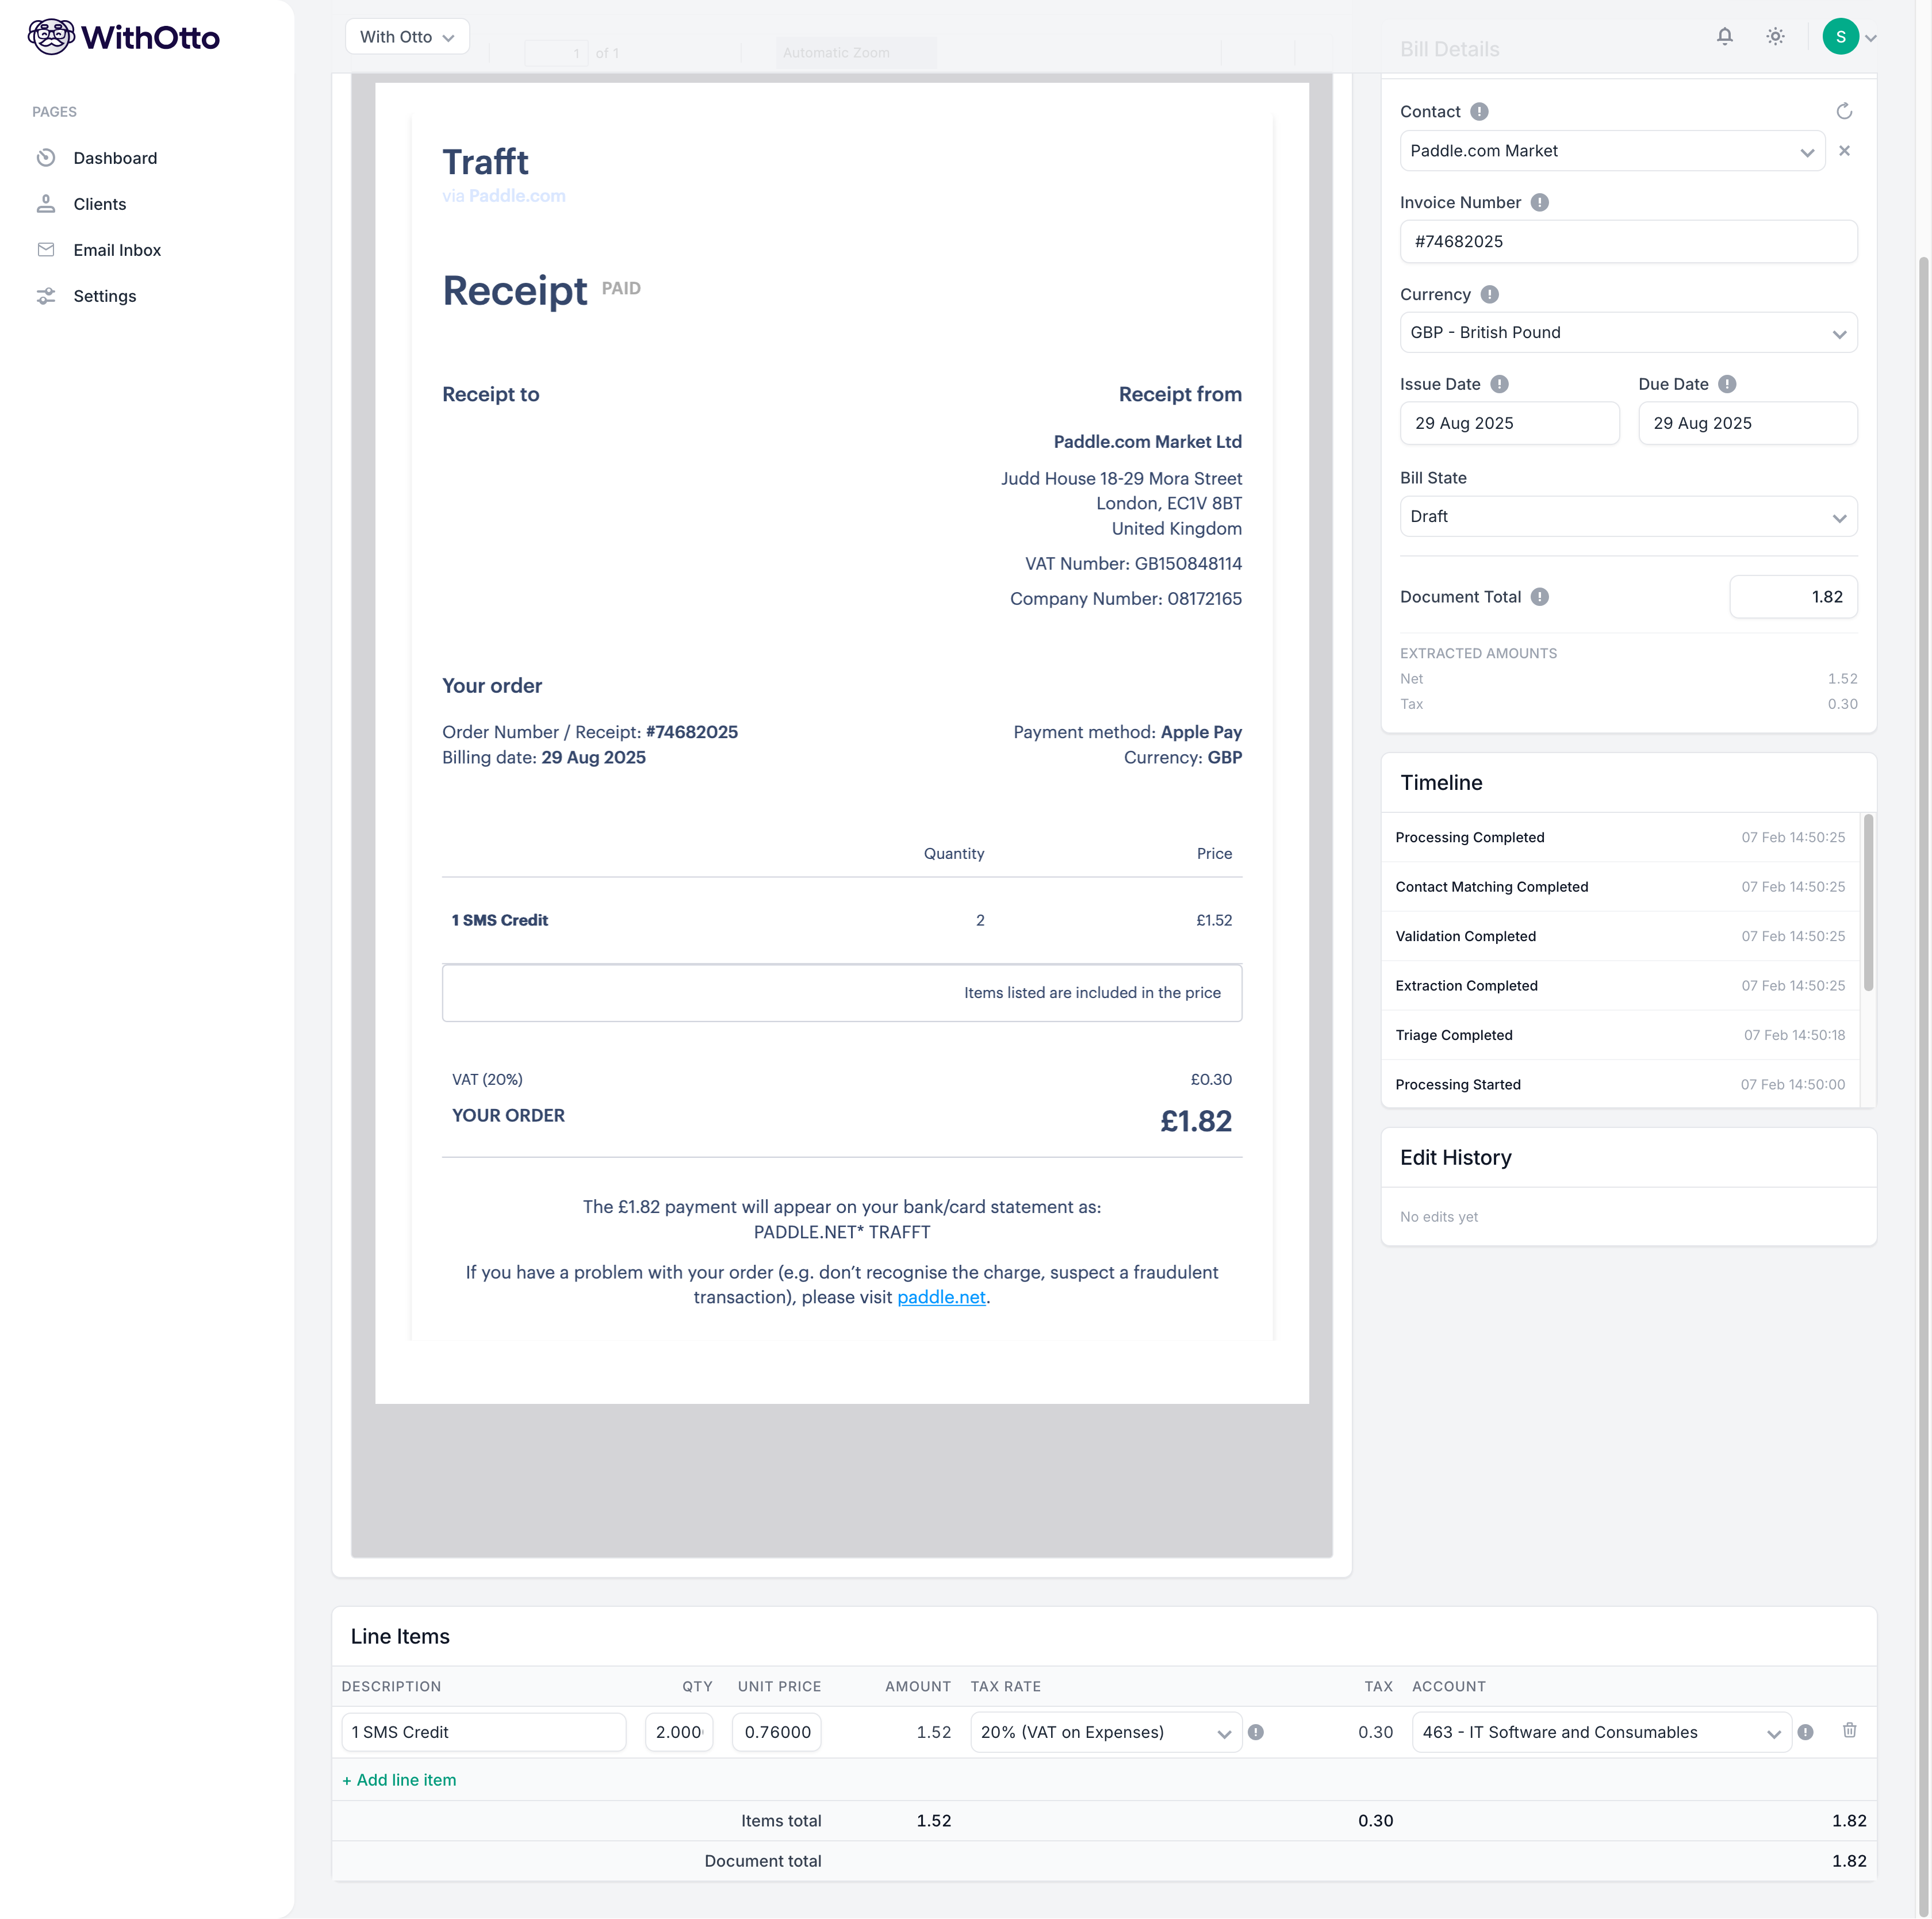Click the Timeline heading
Screen dimensions: 1932x1919
click(x=1441, y=783)
